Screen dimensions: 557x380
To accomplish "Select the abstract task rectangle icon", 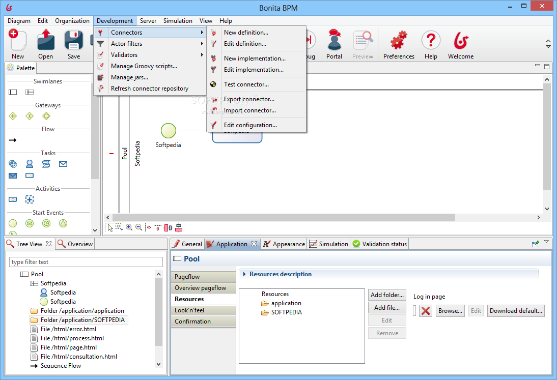I will tap(30, 176).
